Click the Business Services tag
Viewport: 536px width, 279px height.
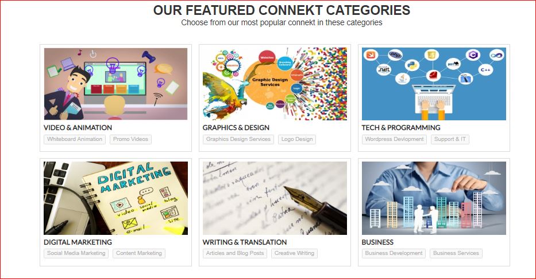pos(456,253)
